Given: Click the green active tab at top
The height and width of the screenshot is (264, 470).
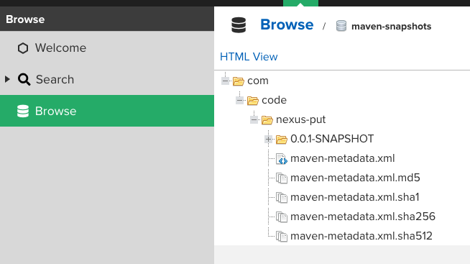Looking at the screenshot, I should (x=300, y=3).
